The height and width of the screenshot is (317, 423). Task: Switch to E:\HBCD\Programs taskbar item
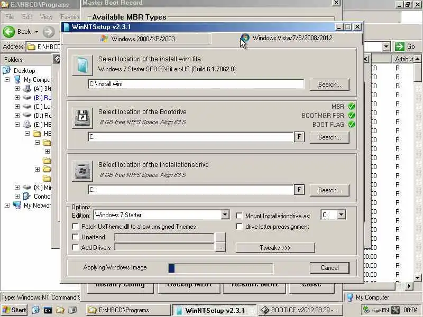(x=128, y=310)
